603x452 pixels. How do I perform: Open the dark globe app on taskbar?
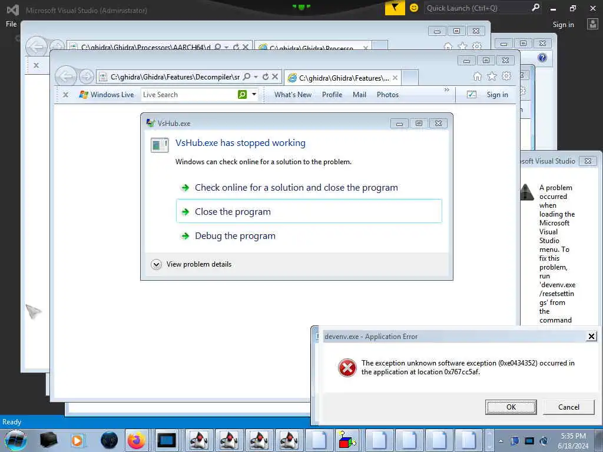point(109,440)
